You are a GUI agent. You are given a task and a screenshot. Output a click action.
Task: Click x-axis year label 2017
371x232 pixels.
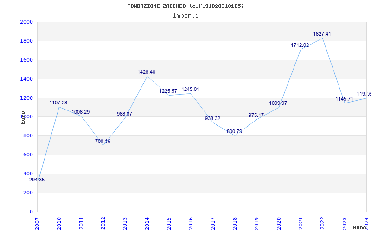click(x=213, y=224)
